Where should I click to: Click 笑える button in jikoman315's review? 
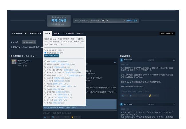tap(143, 96)
